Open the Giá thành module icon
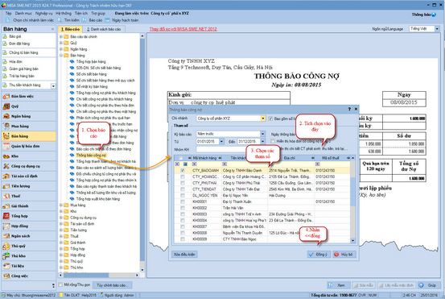 coord(6,206)
